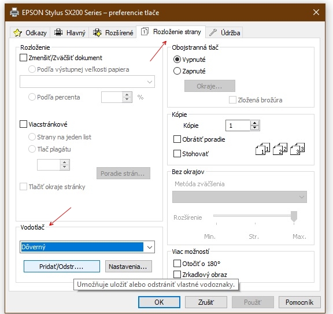Open the output paper size dropdown

pyautogui.click(x=87, y=82)
